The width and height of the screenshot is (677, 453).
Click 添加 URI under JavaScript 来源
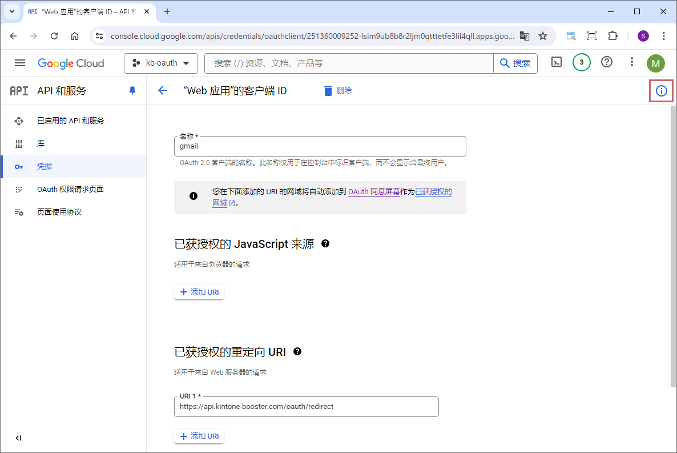(x=199, y=292)
